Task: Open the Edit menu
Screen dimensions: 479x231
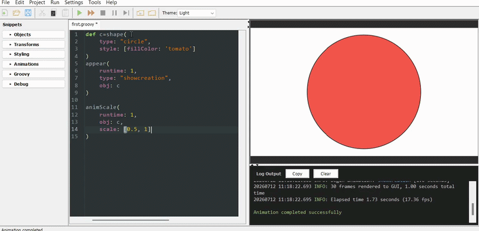Action: coord(19,3)
